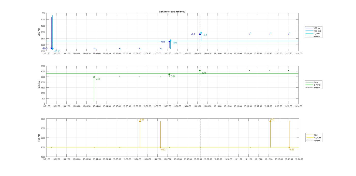Click the dotted apogee line in the VBD plot

[x=200, y=32]
